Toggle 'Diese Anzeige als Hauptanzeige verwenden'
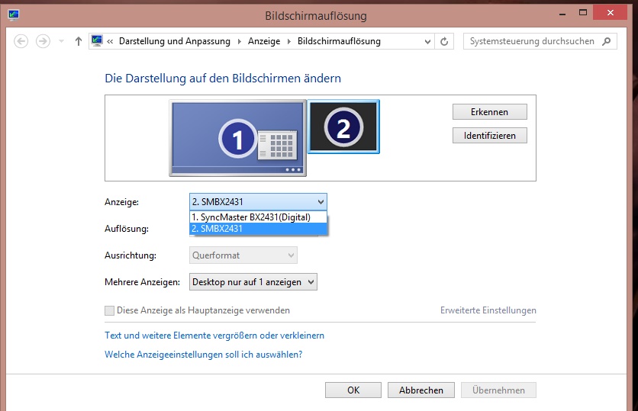The height and width of the screenshot is (411, 638). pyautogui.click(x=109, y=310)
